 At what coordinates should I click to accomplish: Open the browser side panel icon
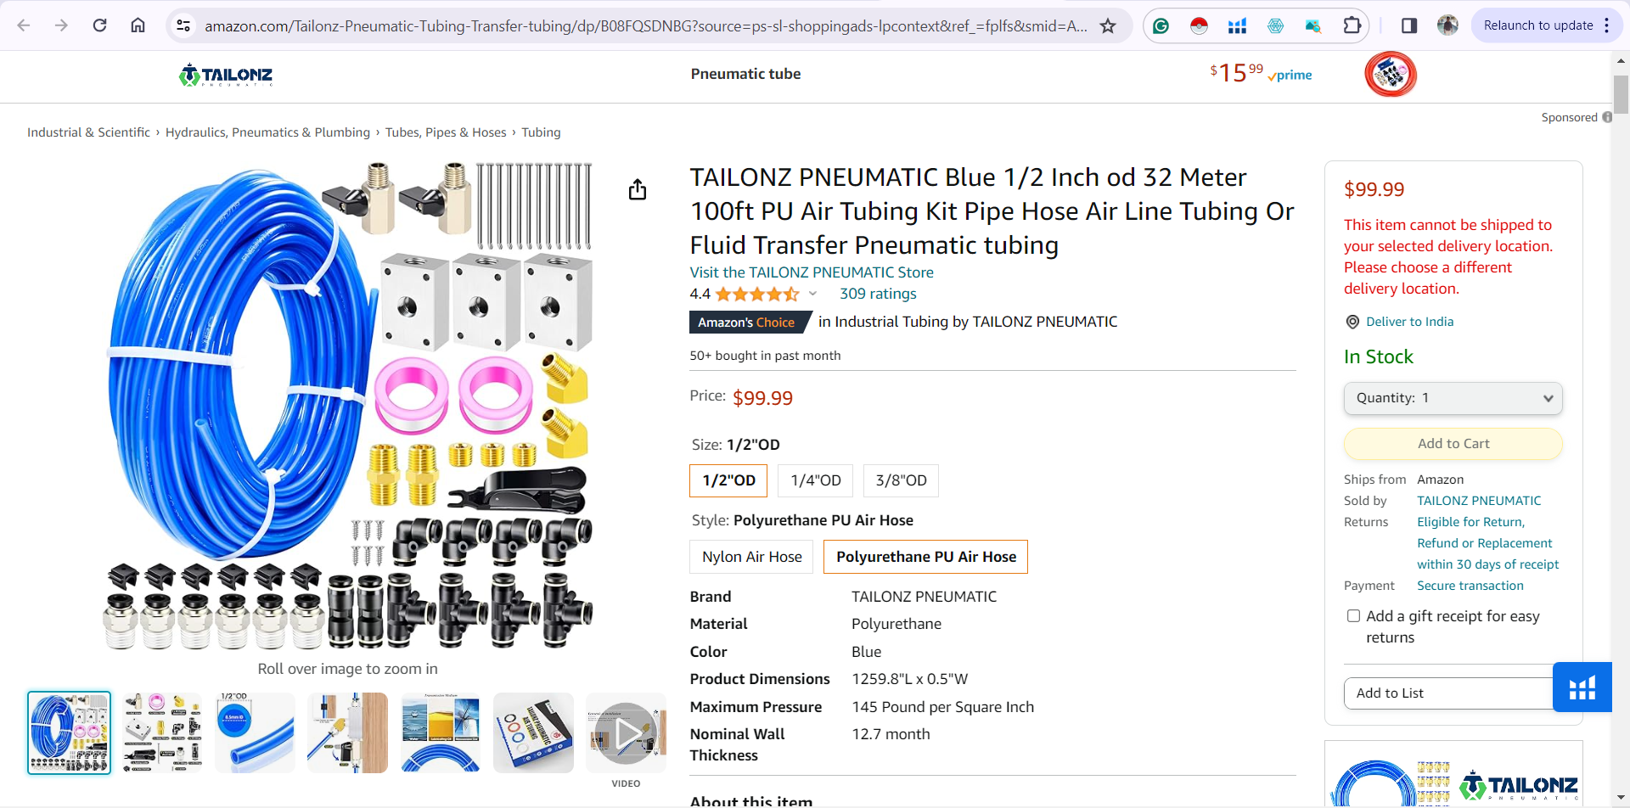(x=1409, y=25)
